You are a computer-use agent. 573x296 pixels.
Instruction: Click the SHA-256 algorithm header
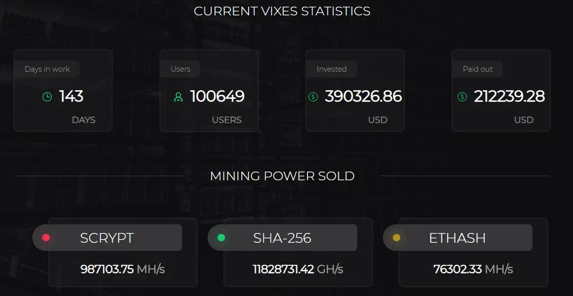click(282, 238)
